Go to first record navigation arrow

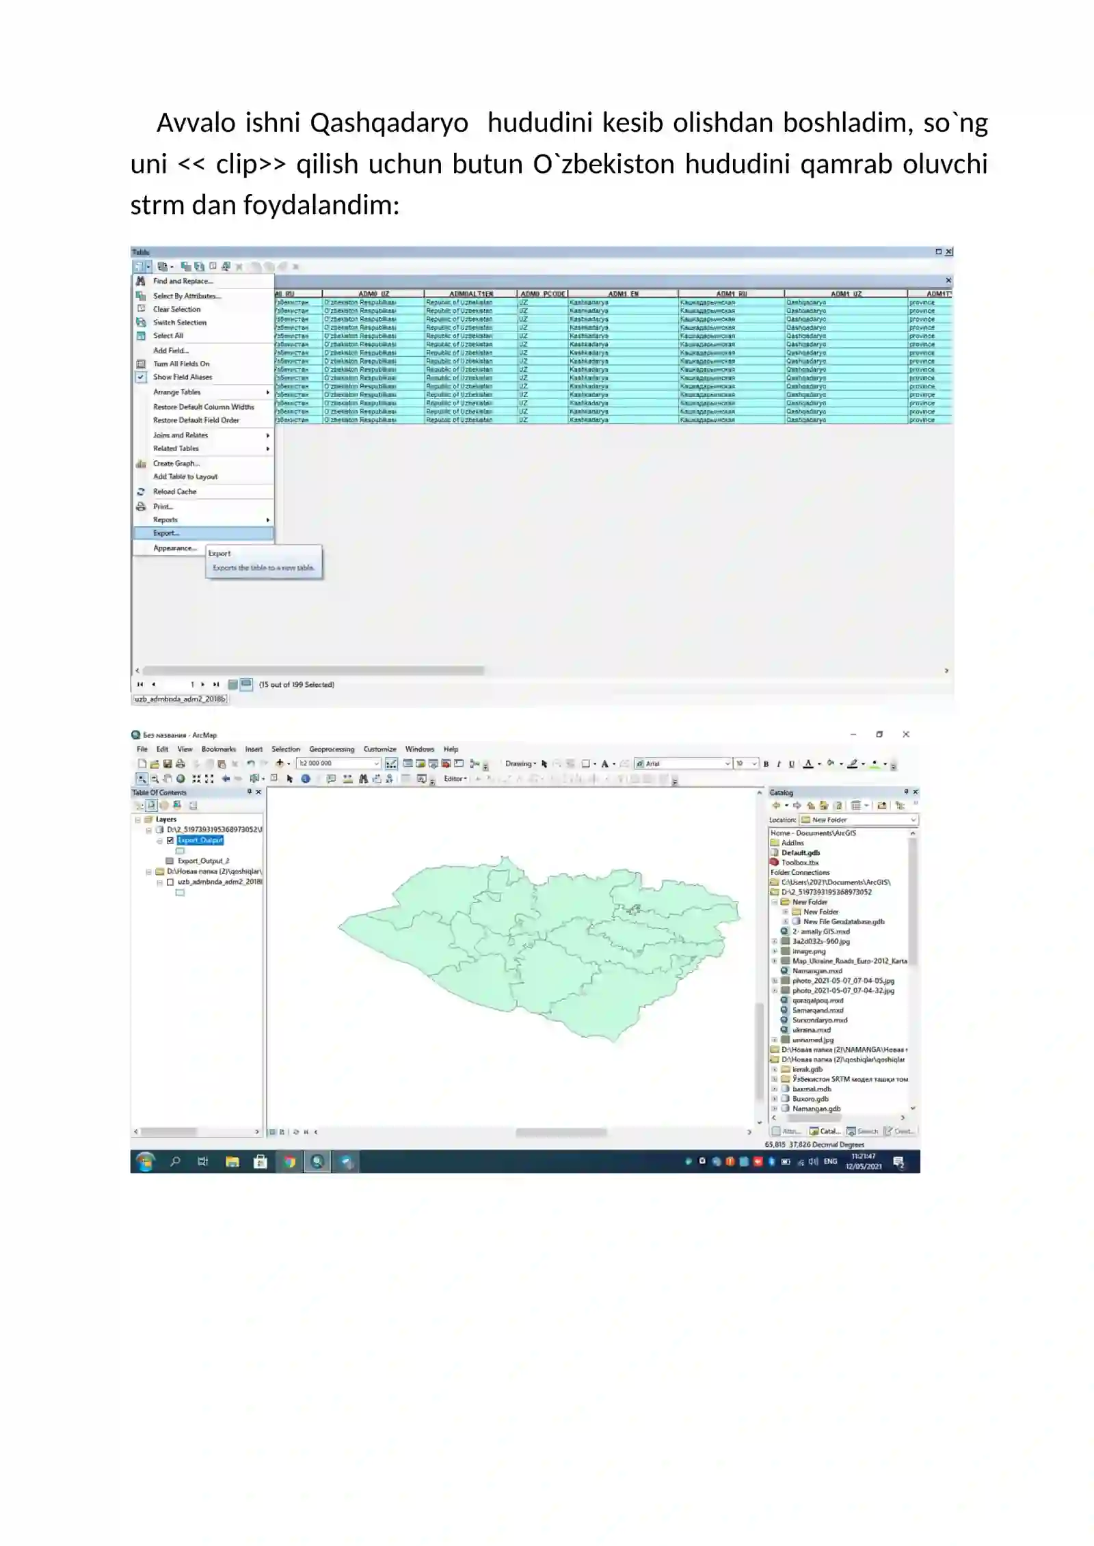click(x=140, y=684)
